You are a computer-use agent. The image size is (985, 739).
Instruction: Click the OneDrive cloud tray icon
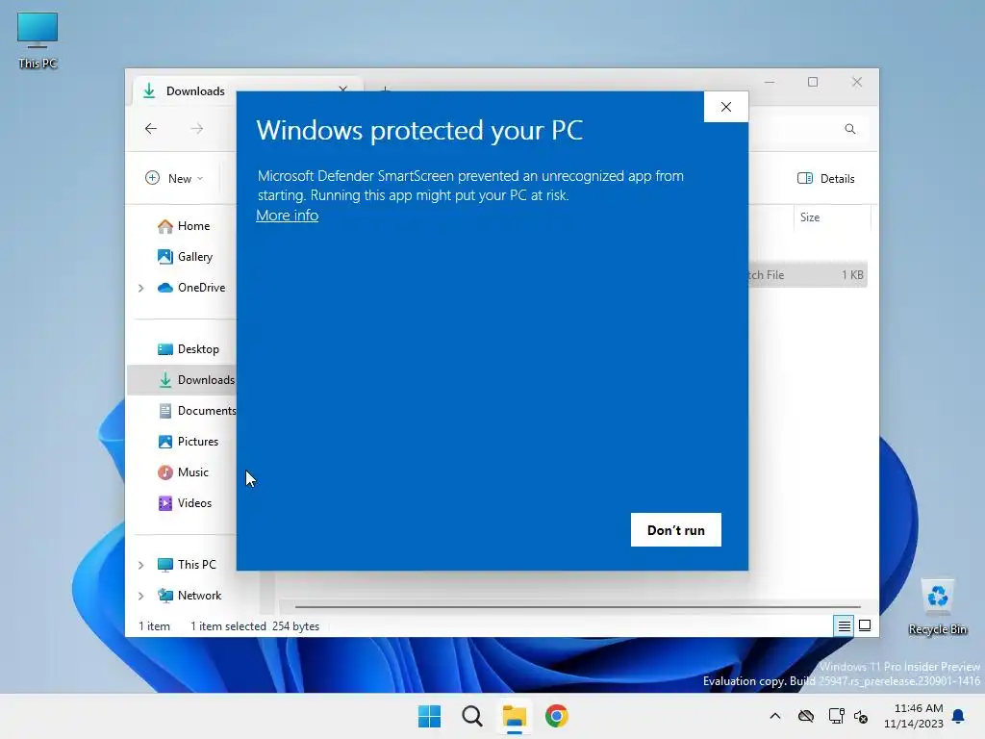(x=806, y=716)
